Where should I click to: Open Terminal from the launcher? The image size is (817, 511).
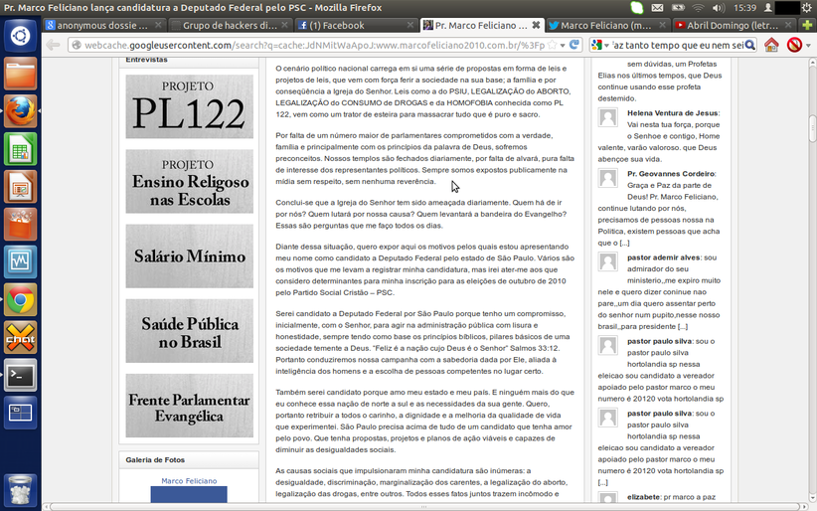click(x=21, y=375)
